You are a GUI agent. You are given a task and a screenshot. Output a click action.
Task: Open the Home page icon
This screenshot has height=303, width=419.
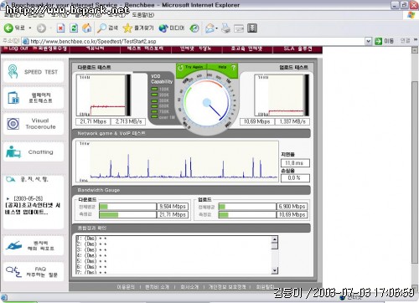click(86, 28)
